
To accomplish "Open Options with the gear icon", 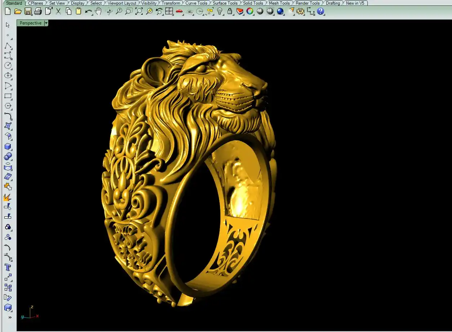I will coord(300,12).
